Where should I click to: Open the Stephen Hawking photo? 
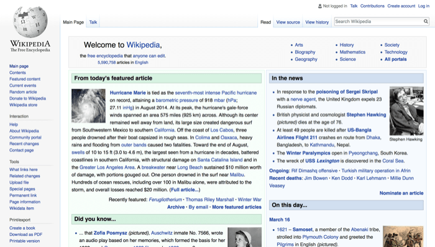click(406, 111)
